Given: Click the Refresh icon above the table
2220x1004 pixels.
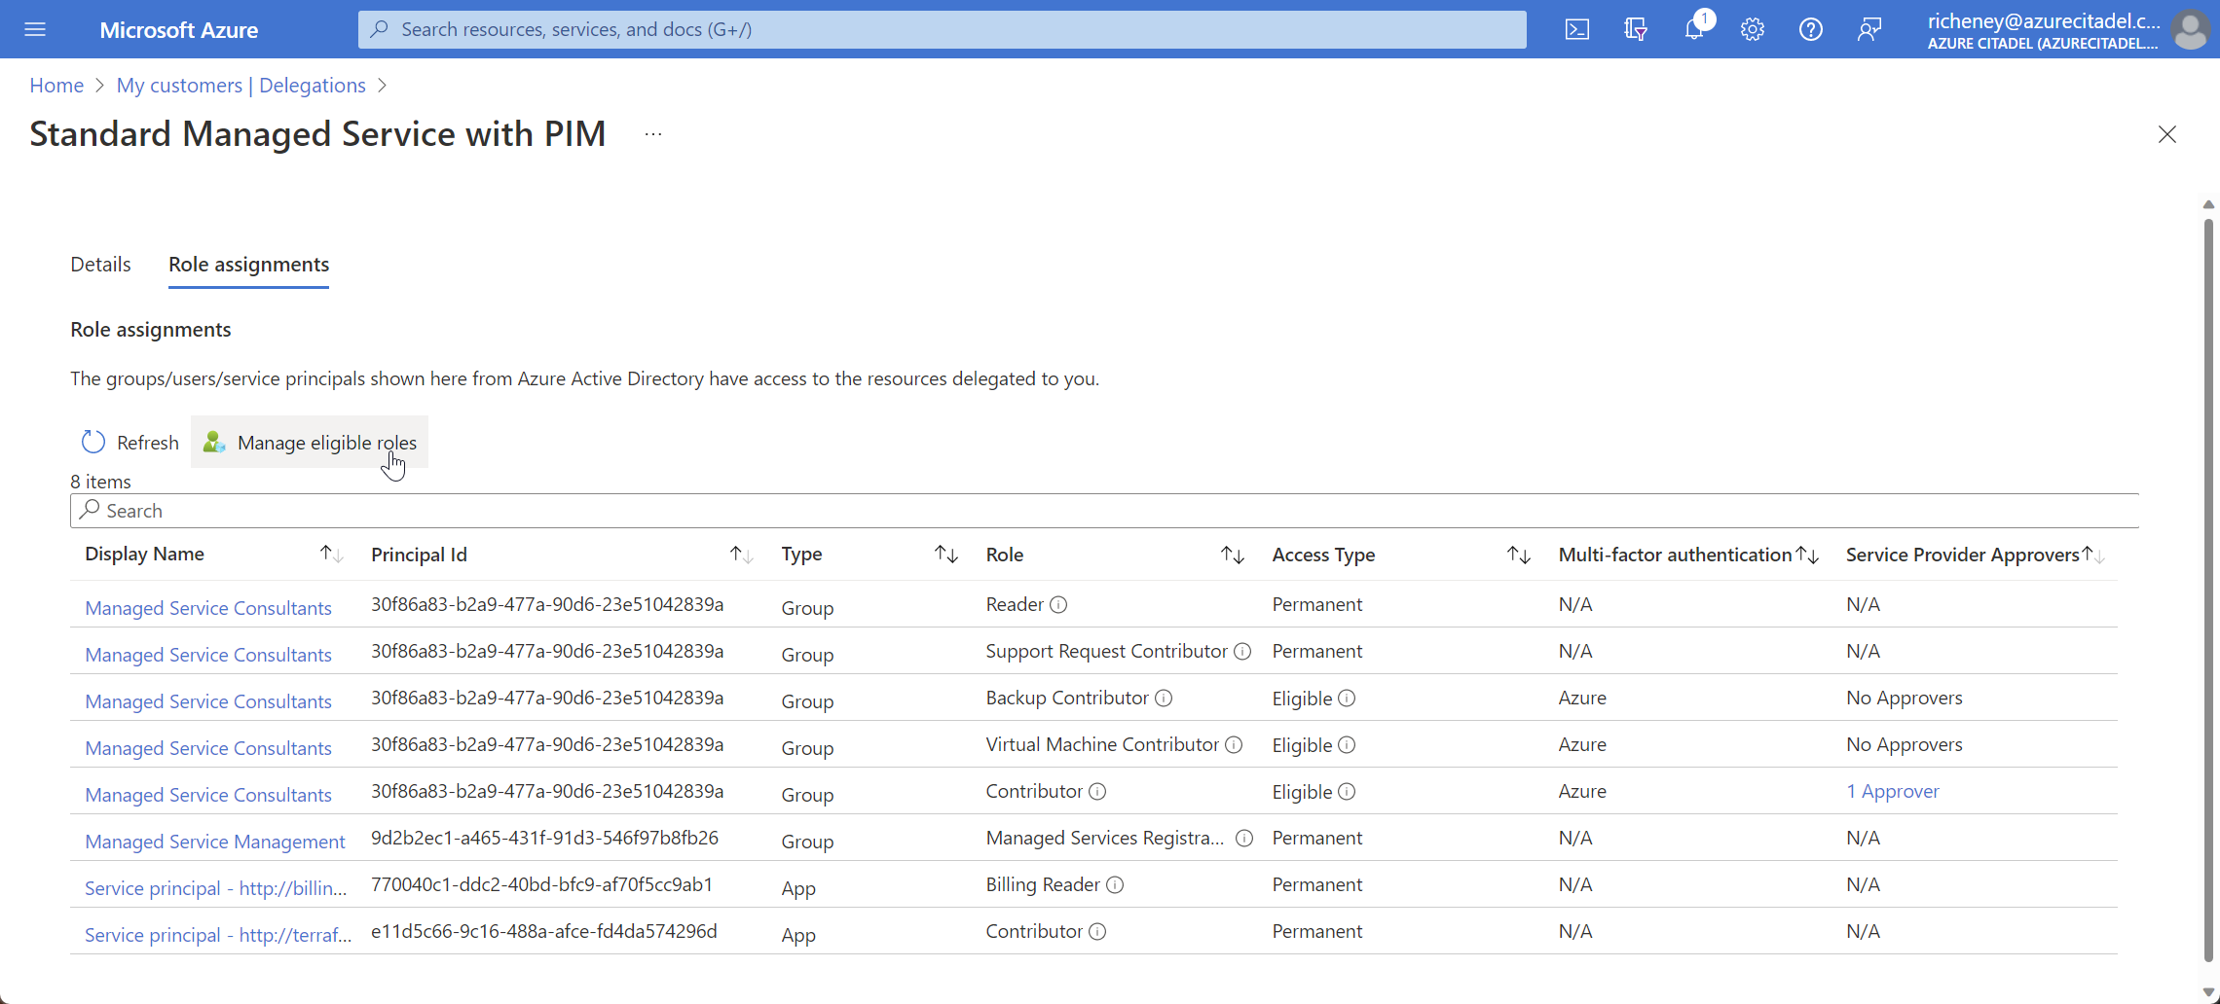Looking at the screenshot, I should [x=92, y=441].
